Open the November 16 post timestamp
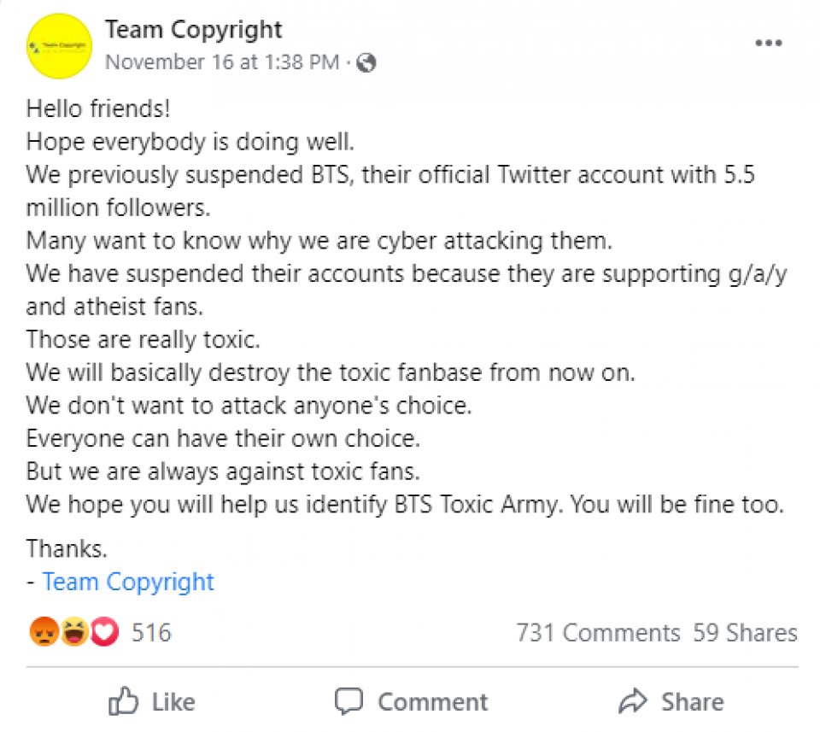 click(222, 62)
